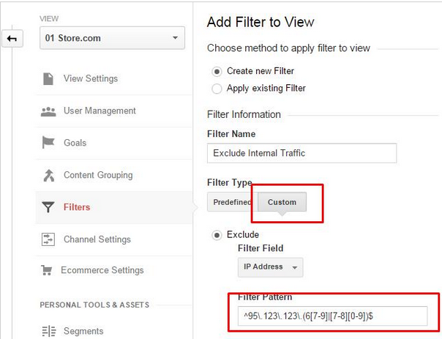442x339 pixels.
Task: Click the Ecommerce Settings cart icon
Action: tap(47, 270)
